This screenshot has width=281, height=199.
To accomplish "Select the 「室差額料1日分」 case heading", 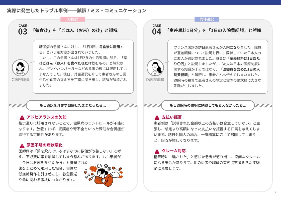I will 214,31.
